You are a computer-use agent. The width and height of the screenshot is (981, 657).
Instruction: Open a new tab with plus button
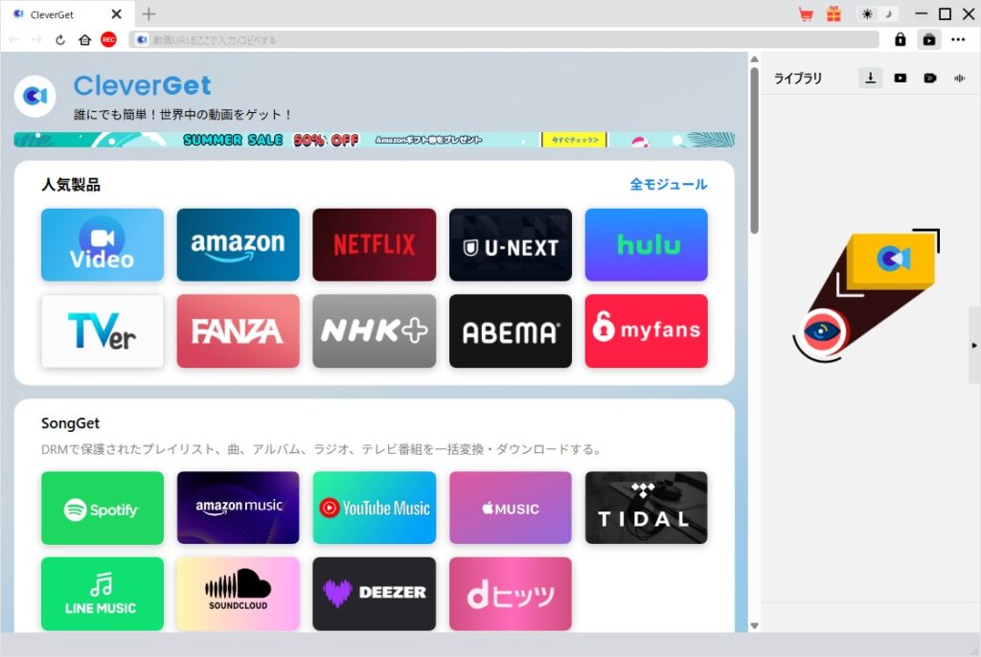[148, 13]
